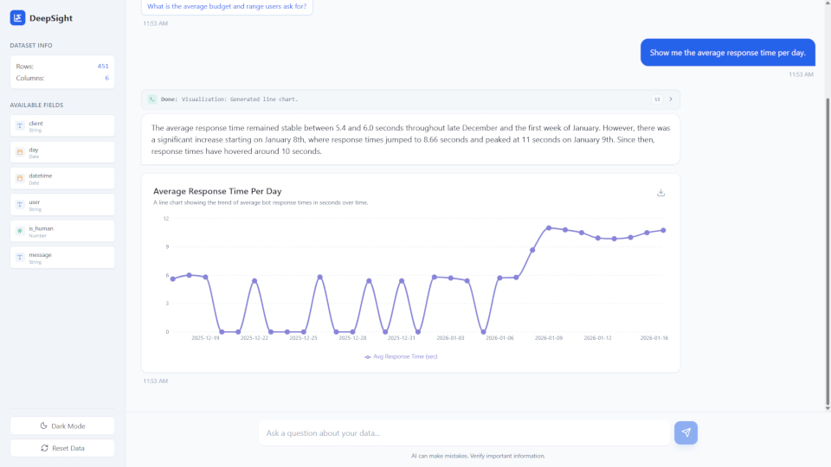Click the message field text icon
This screenshot has width=831, height=467.
[20, 258]
